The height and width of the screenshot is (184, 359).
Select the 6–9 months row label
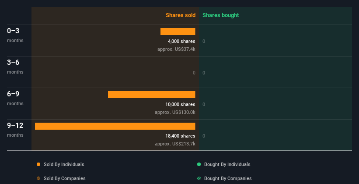point(14,94)
